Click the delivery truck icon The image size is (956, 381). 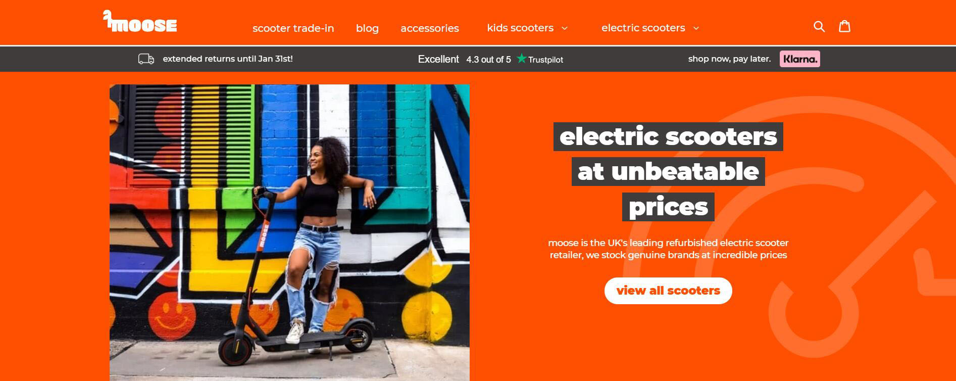tap(146, 59)
